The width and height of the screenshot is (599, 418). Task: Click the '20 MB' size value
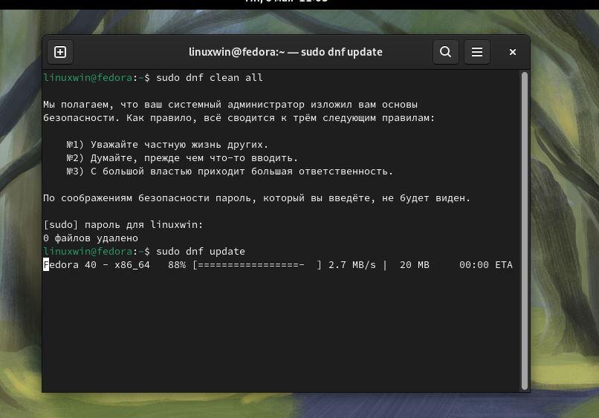(415, 265)
